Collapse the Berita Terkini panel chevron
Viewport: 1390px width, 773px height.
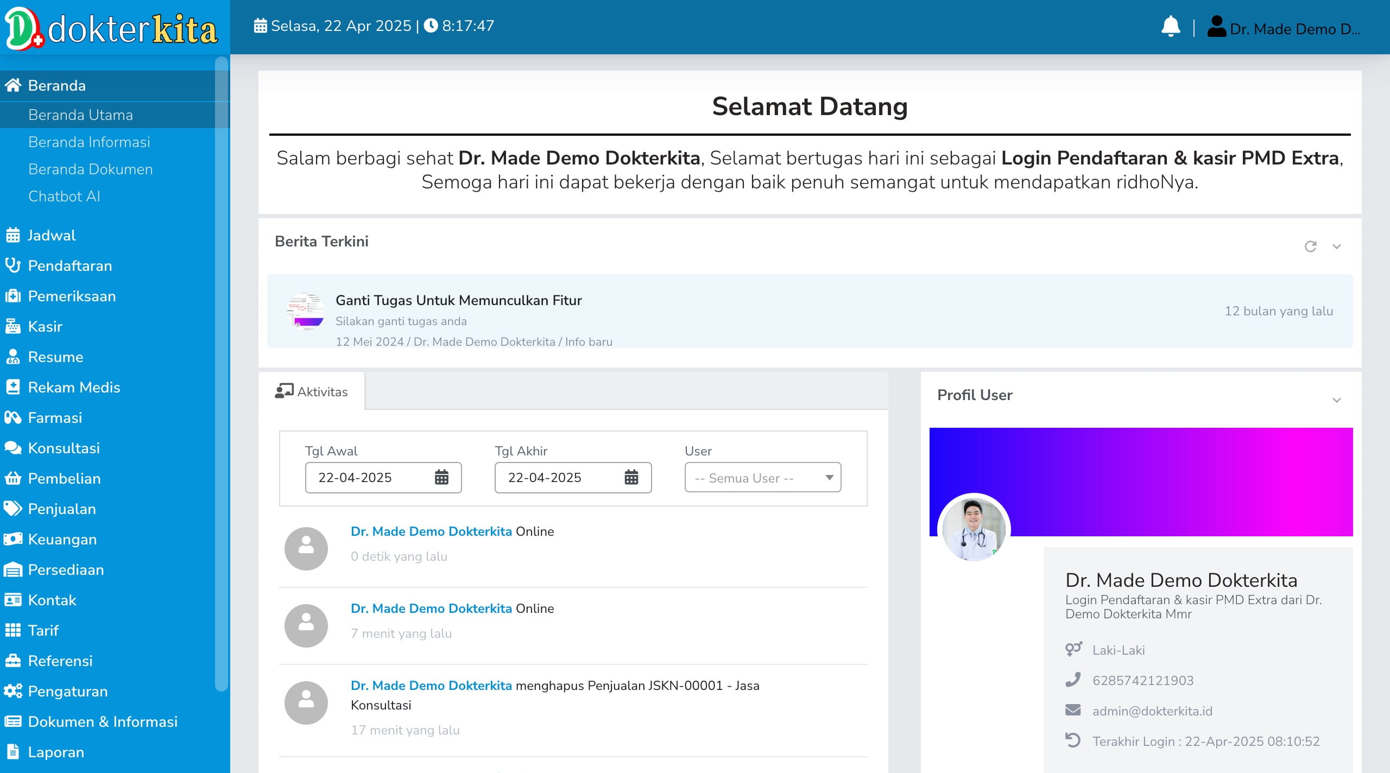(x=1337, y=246)
